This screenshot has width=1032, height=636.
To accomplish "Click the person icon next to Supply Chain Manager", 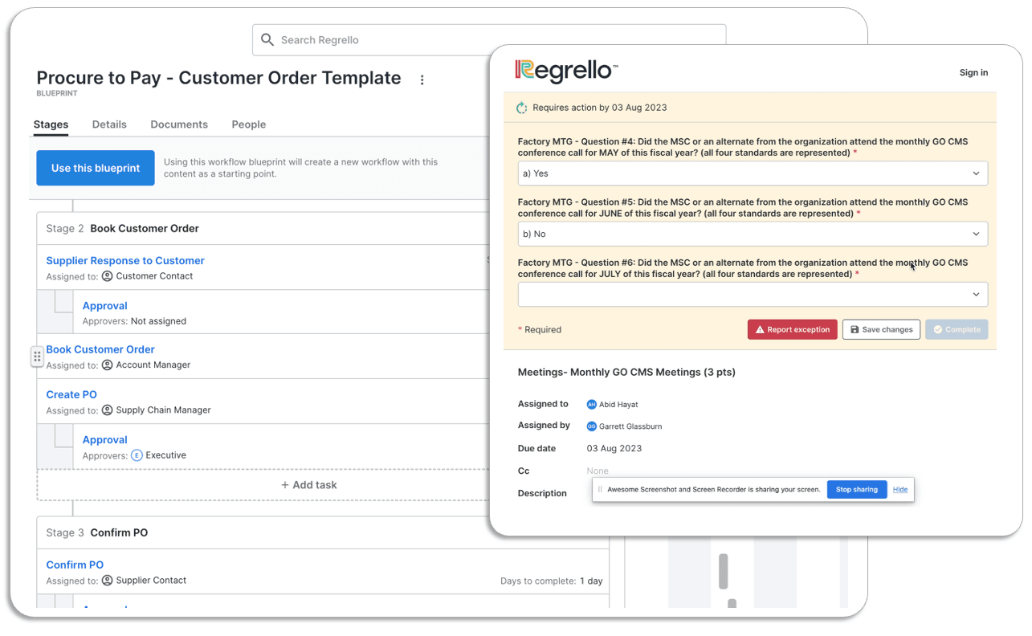I will [x=107, y=410].
